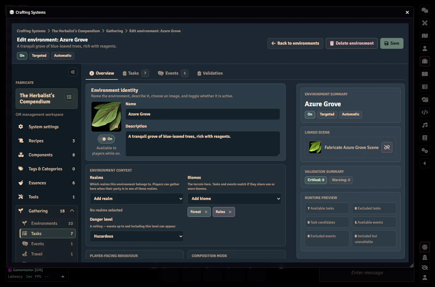Switch to the Validation tab
This screenshot has width=435, height=287.
point(210,73)
